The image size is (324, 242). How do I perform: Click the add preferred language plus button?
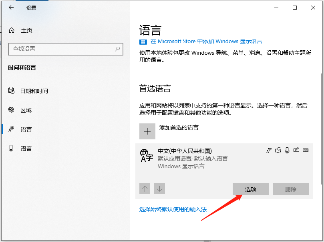147,131
